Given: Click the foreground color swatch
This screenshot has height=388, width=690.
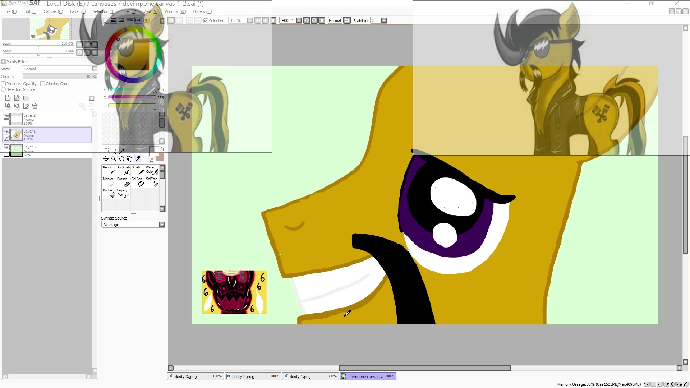Looking at the screenshot, I should (x=154, y=151).
